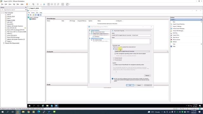Image resolution: width=203 pixels, height=114 pixels.
Task: Expand the New submenu in Actions pane
Action: pos(201,22)
